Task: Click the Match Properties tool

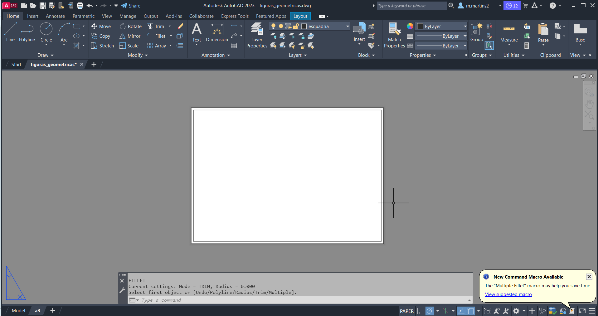Action: point(394,35)
